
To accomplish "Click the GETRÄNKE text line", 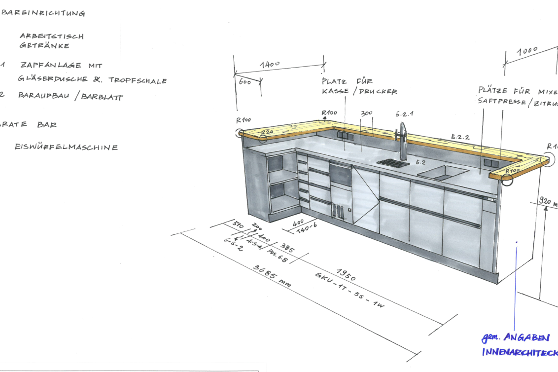I will 44,45.
